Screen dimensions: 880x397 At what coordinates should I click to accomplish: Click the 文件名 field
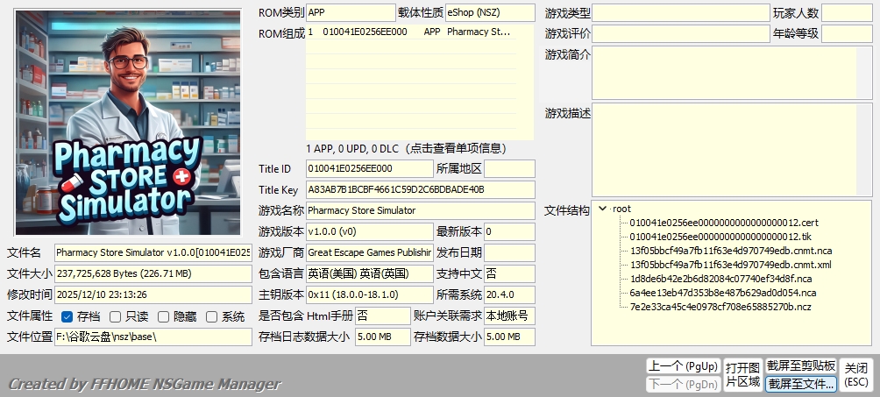(x=153, y=252)
